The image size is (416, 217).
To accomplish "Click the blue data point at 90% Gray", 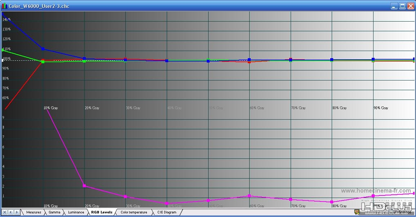I will point(373,60).
